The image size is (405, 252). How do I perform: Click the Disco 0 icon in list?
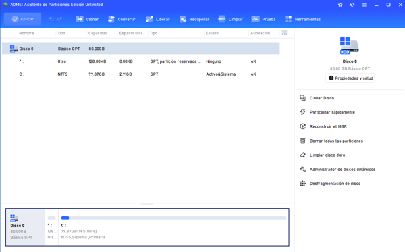(13, 49)
